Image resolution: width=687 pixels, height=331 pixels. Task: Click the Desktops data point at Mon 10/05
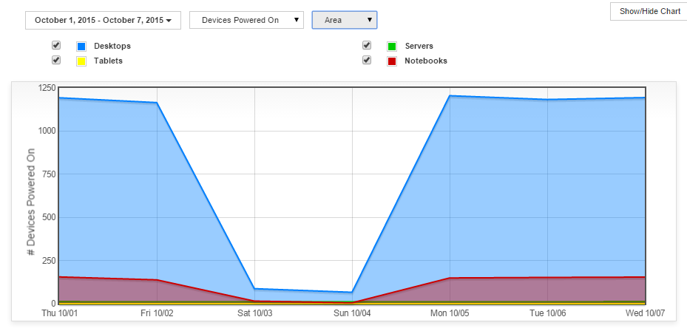450,96
